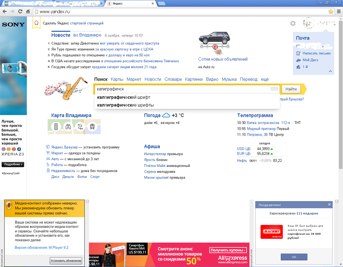Switch to Карты search tab
This screenshot has width=343, height=267.
tap(117, 79)
